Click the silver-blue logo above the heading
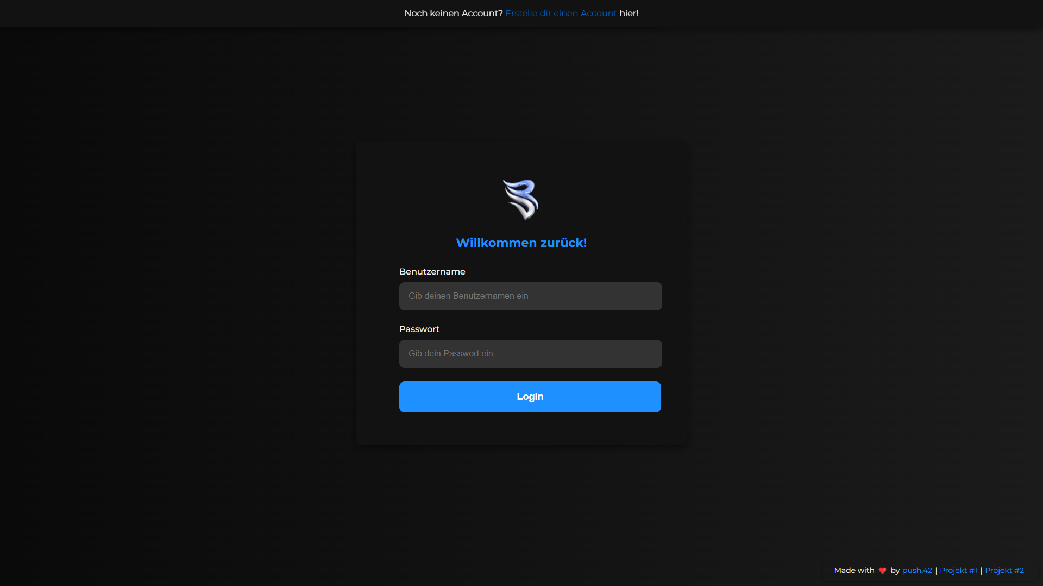1043x586 pixels. point(520,199)
